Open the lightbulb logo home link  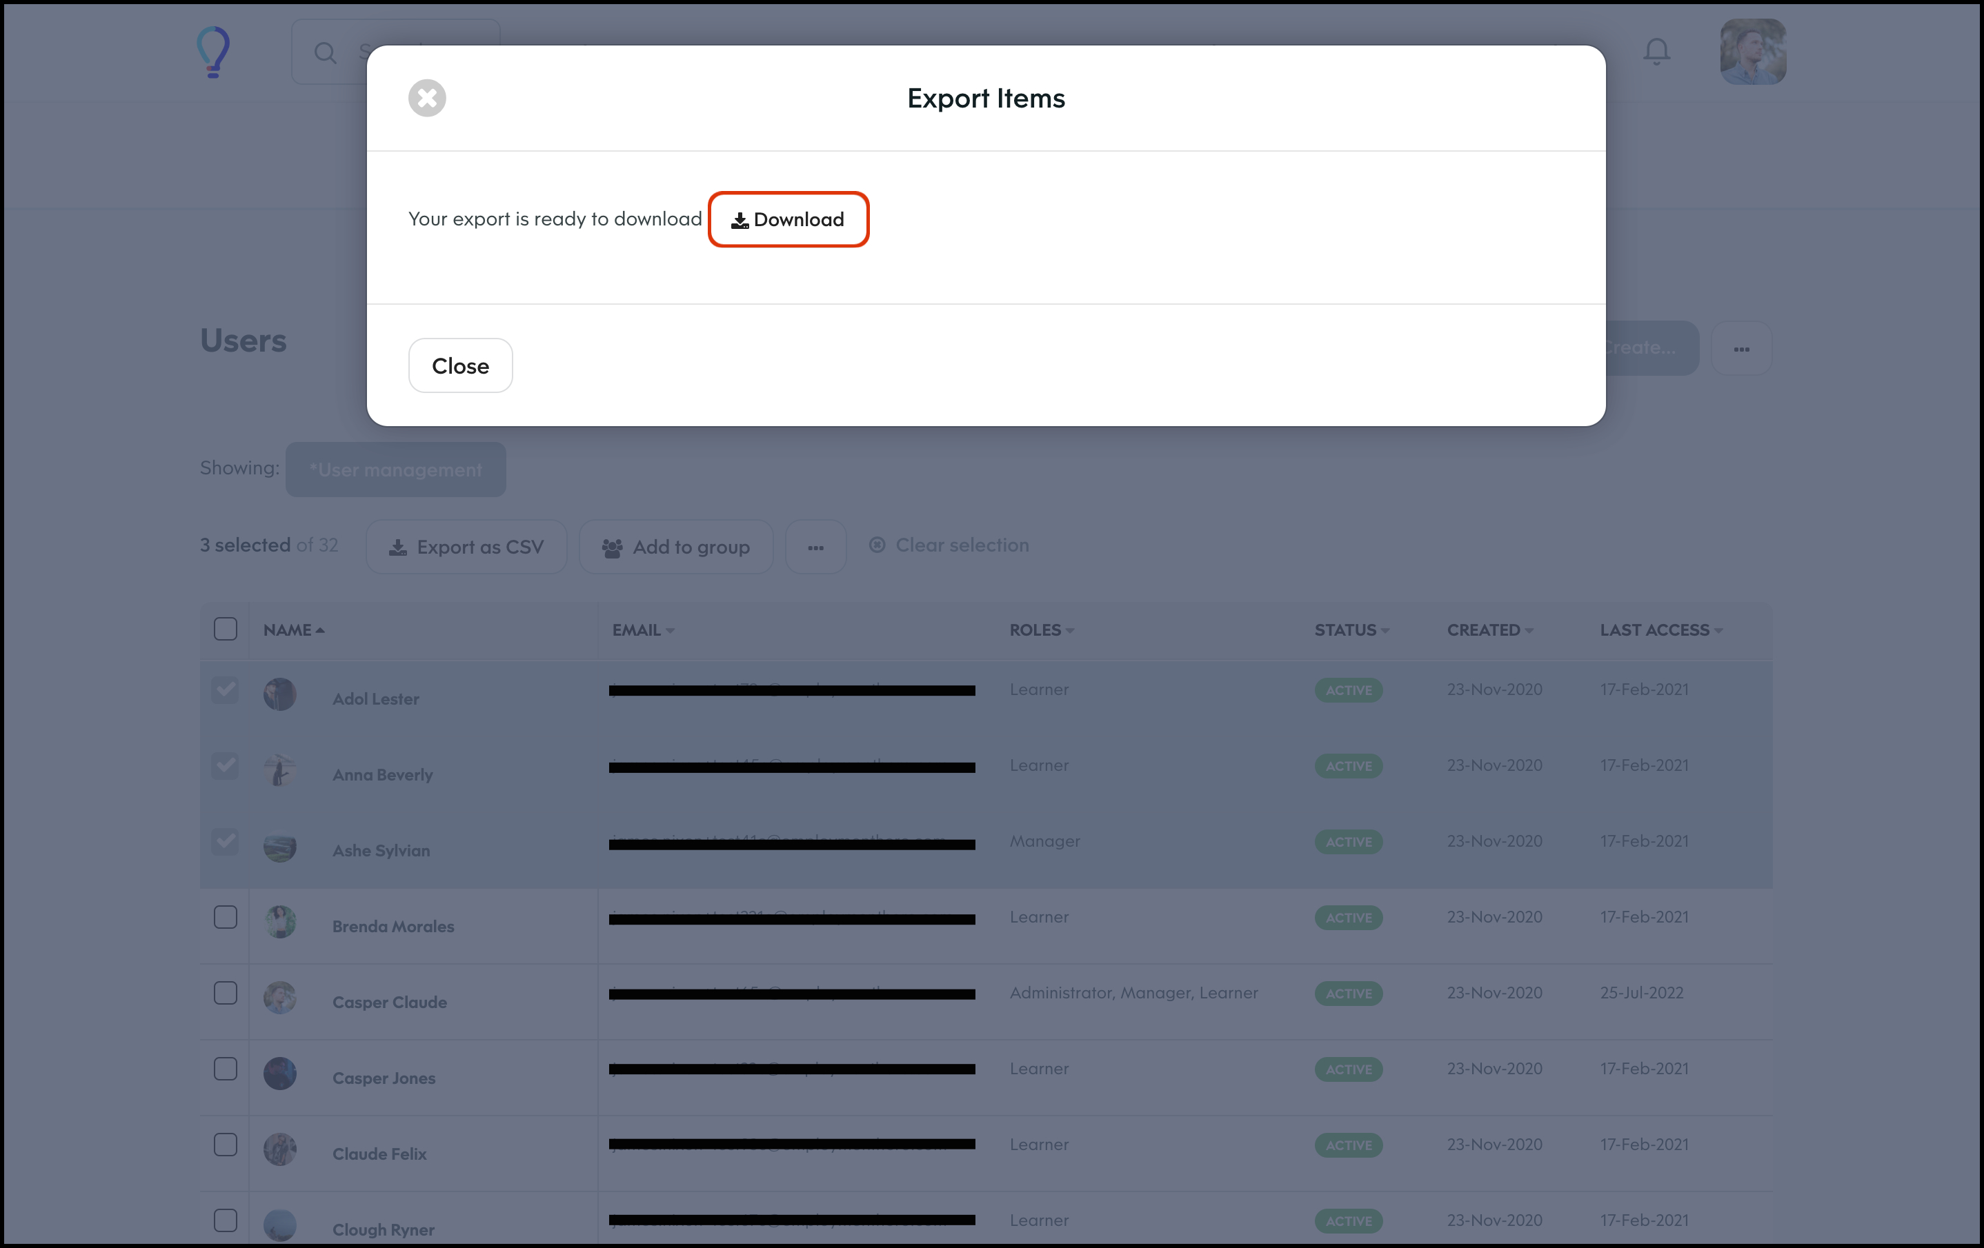pyautogui.click(x=213, y=52)
